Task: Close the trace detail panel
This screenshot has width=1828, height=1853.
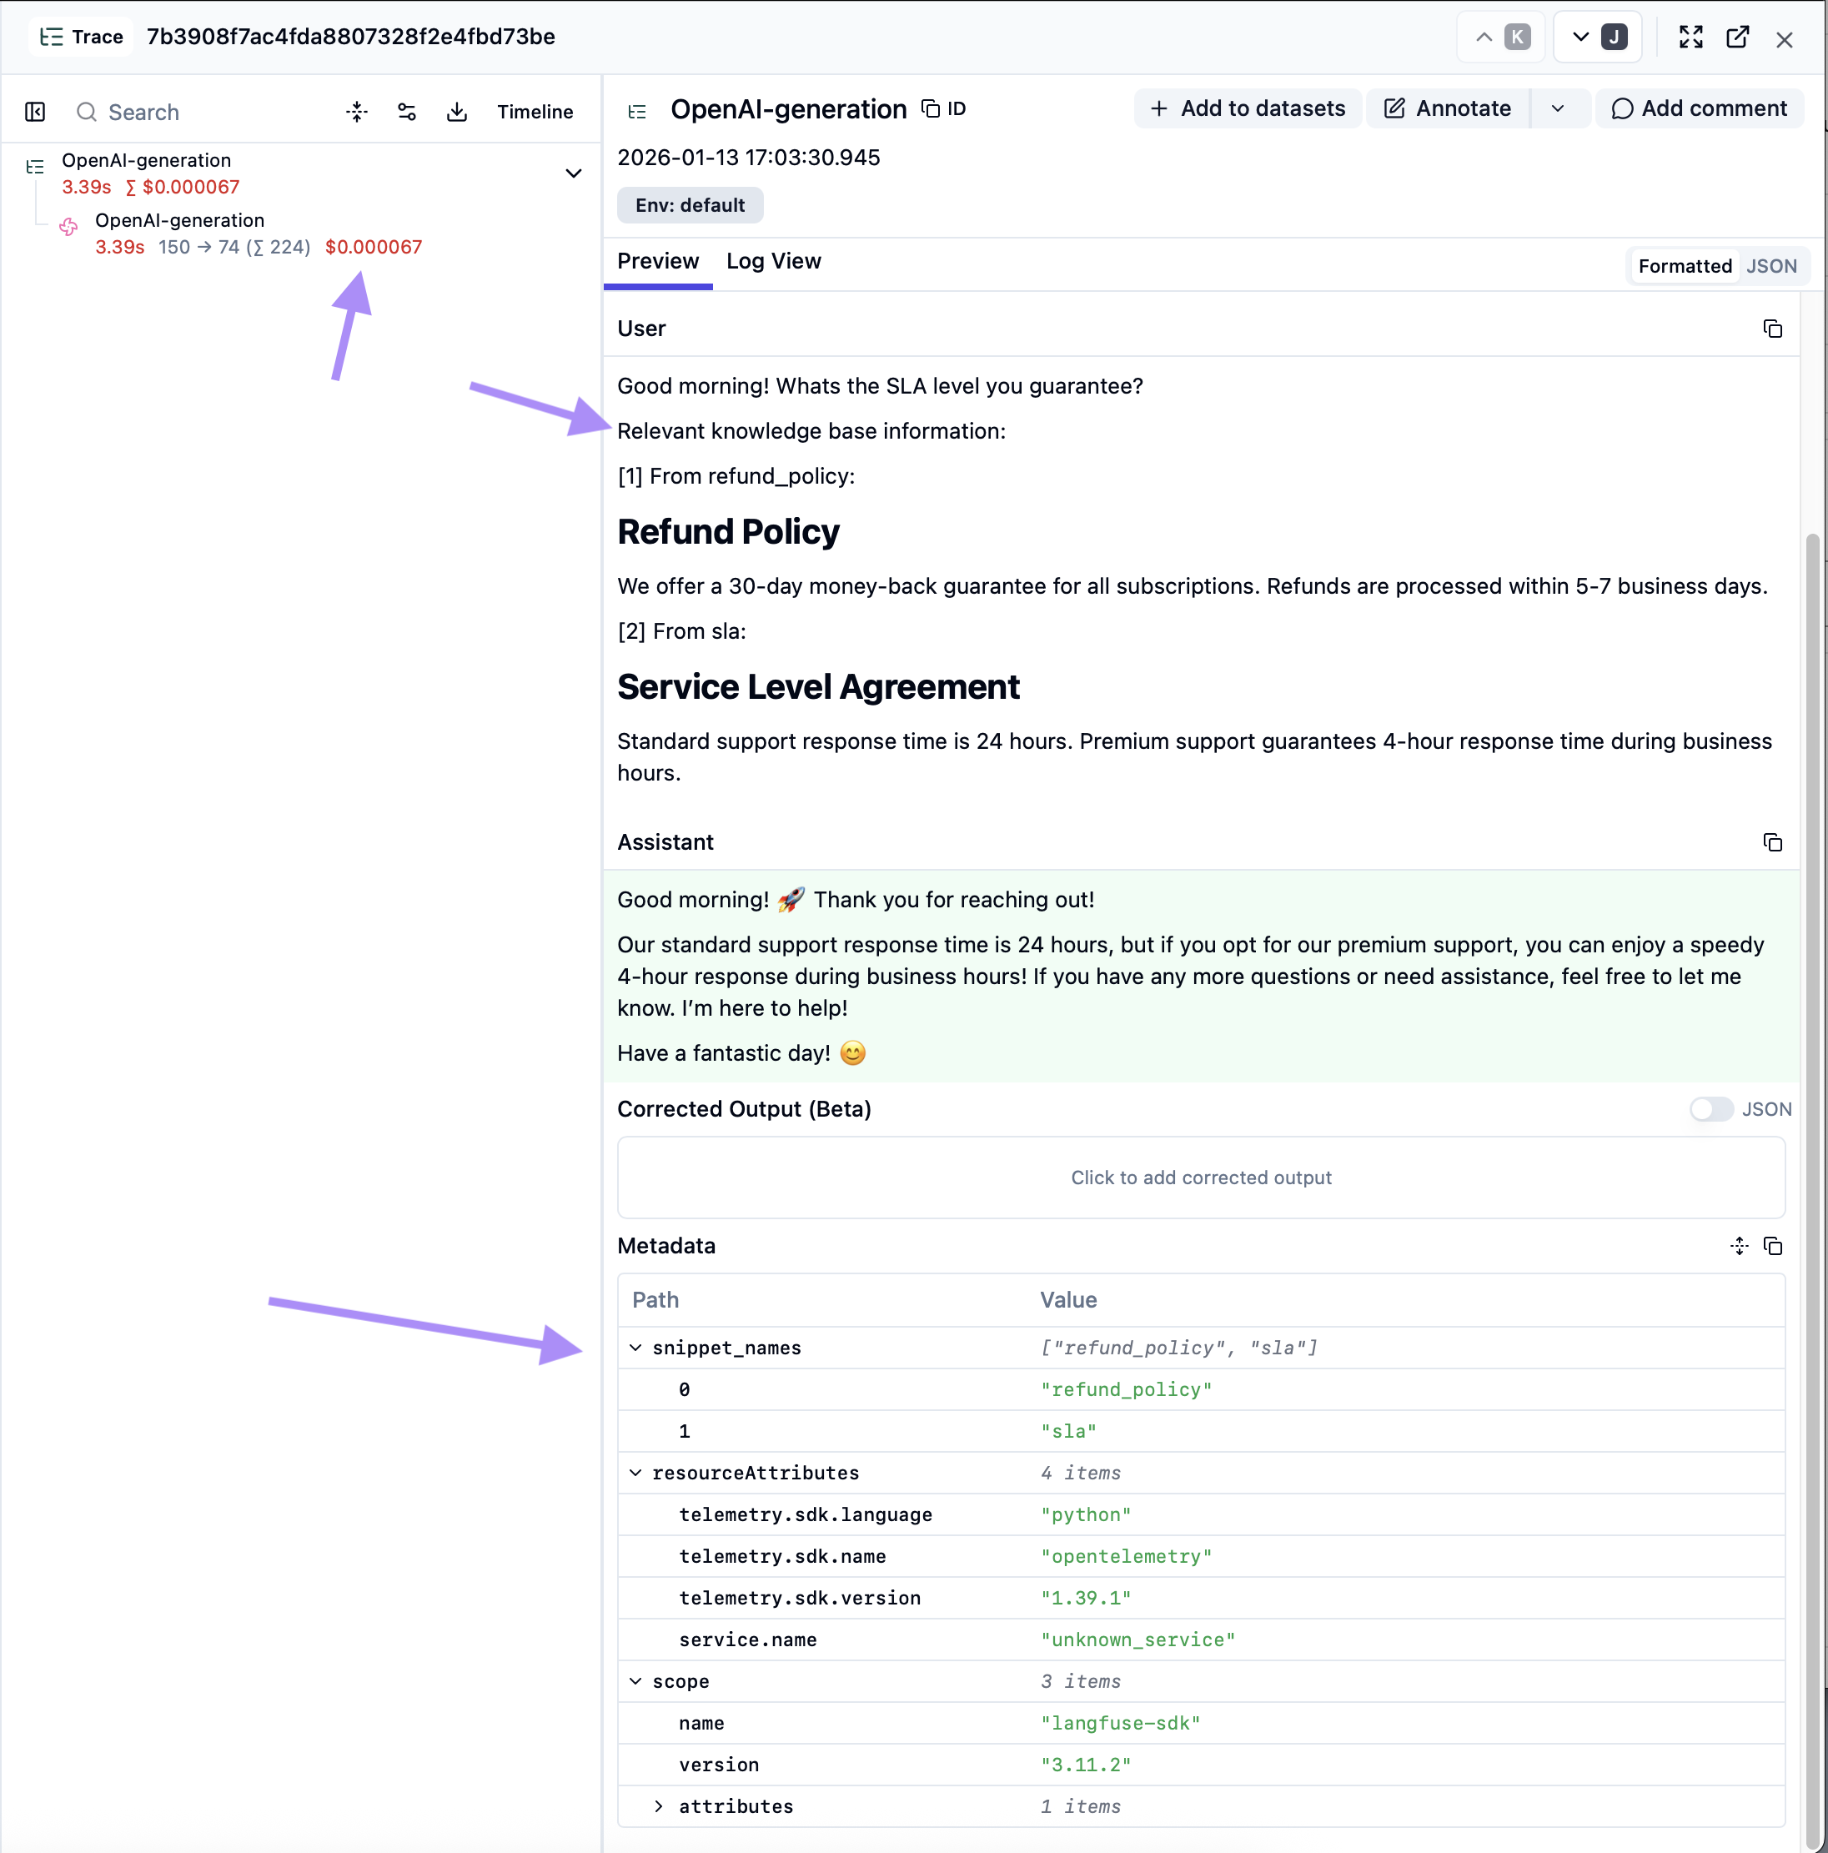Action: point(1784,39)
